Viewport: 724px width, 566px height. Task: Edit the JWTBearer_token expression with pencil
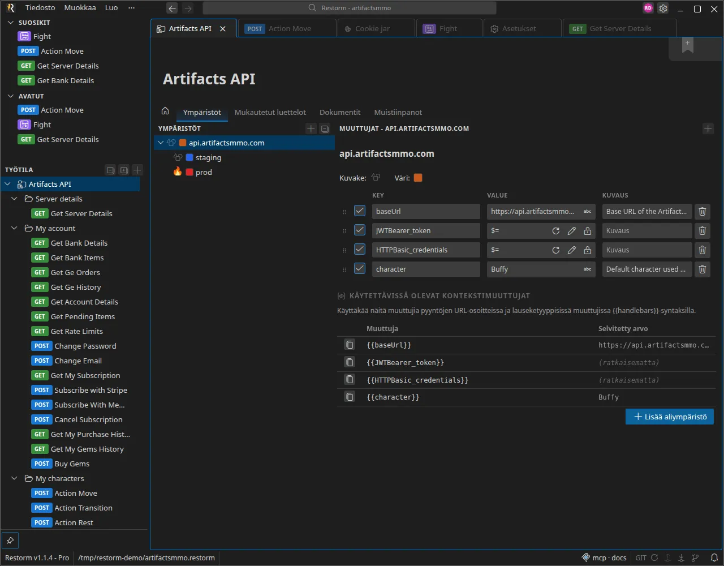click(x=572, y=231)
